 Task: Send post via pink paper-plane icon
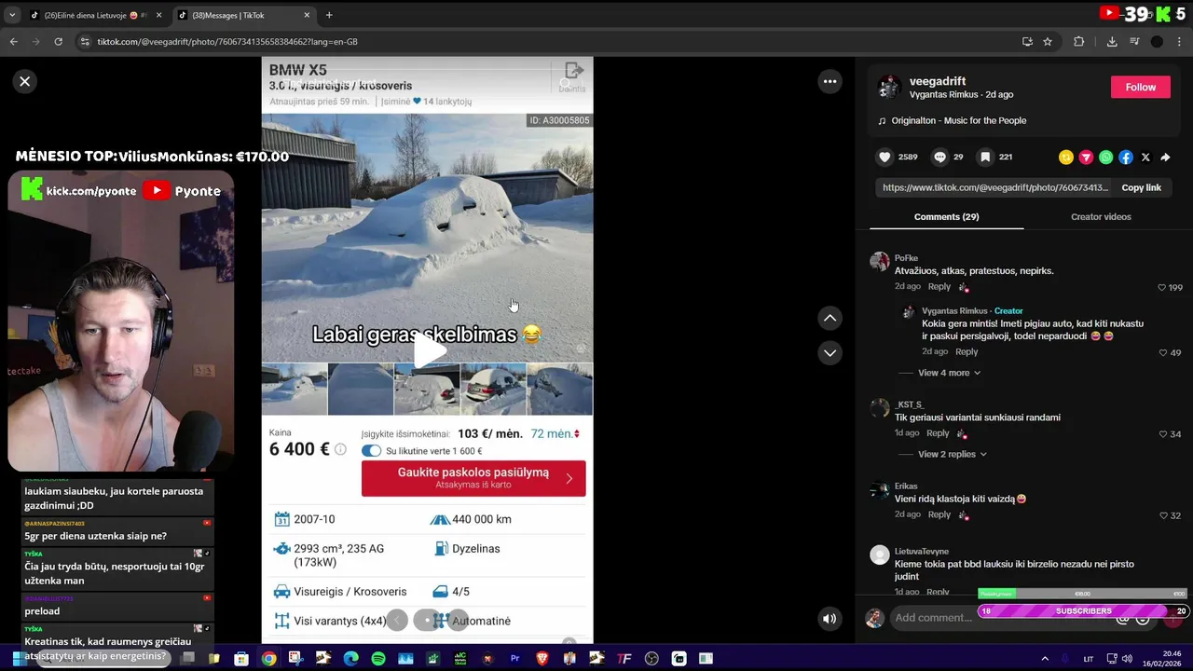[1086, 157]
